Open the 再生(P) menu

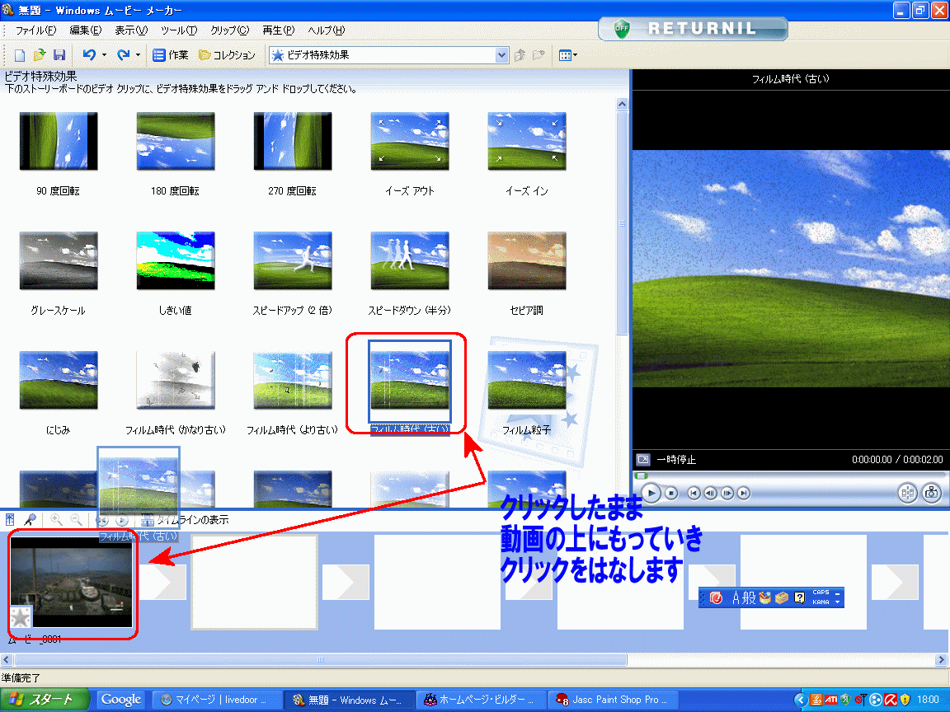coord(279,30)
